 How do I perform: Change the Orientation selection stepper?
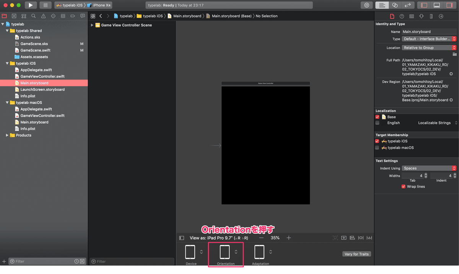(236, 252)
